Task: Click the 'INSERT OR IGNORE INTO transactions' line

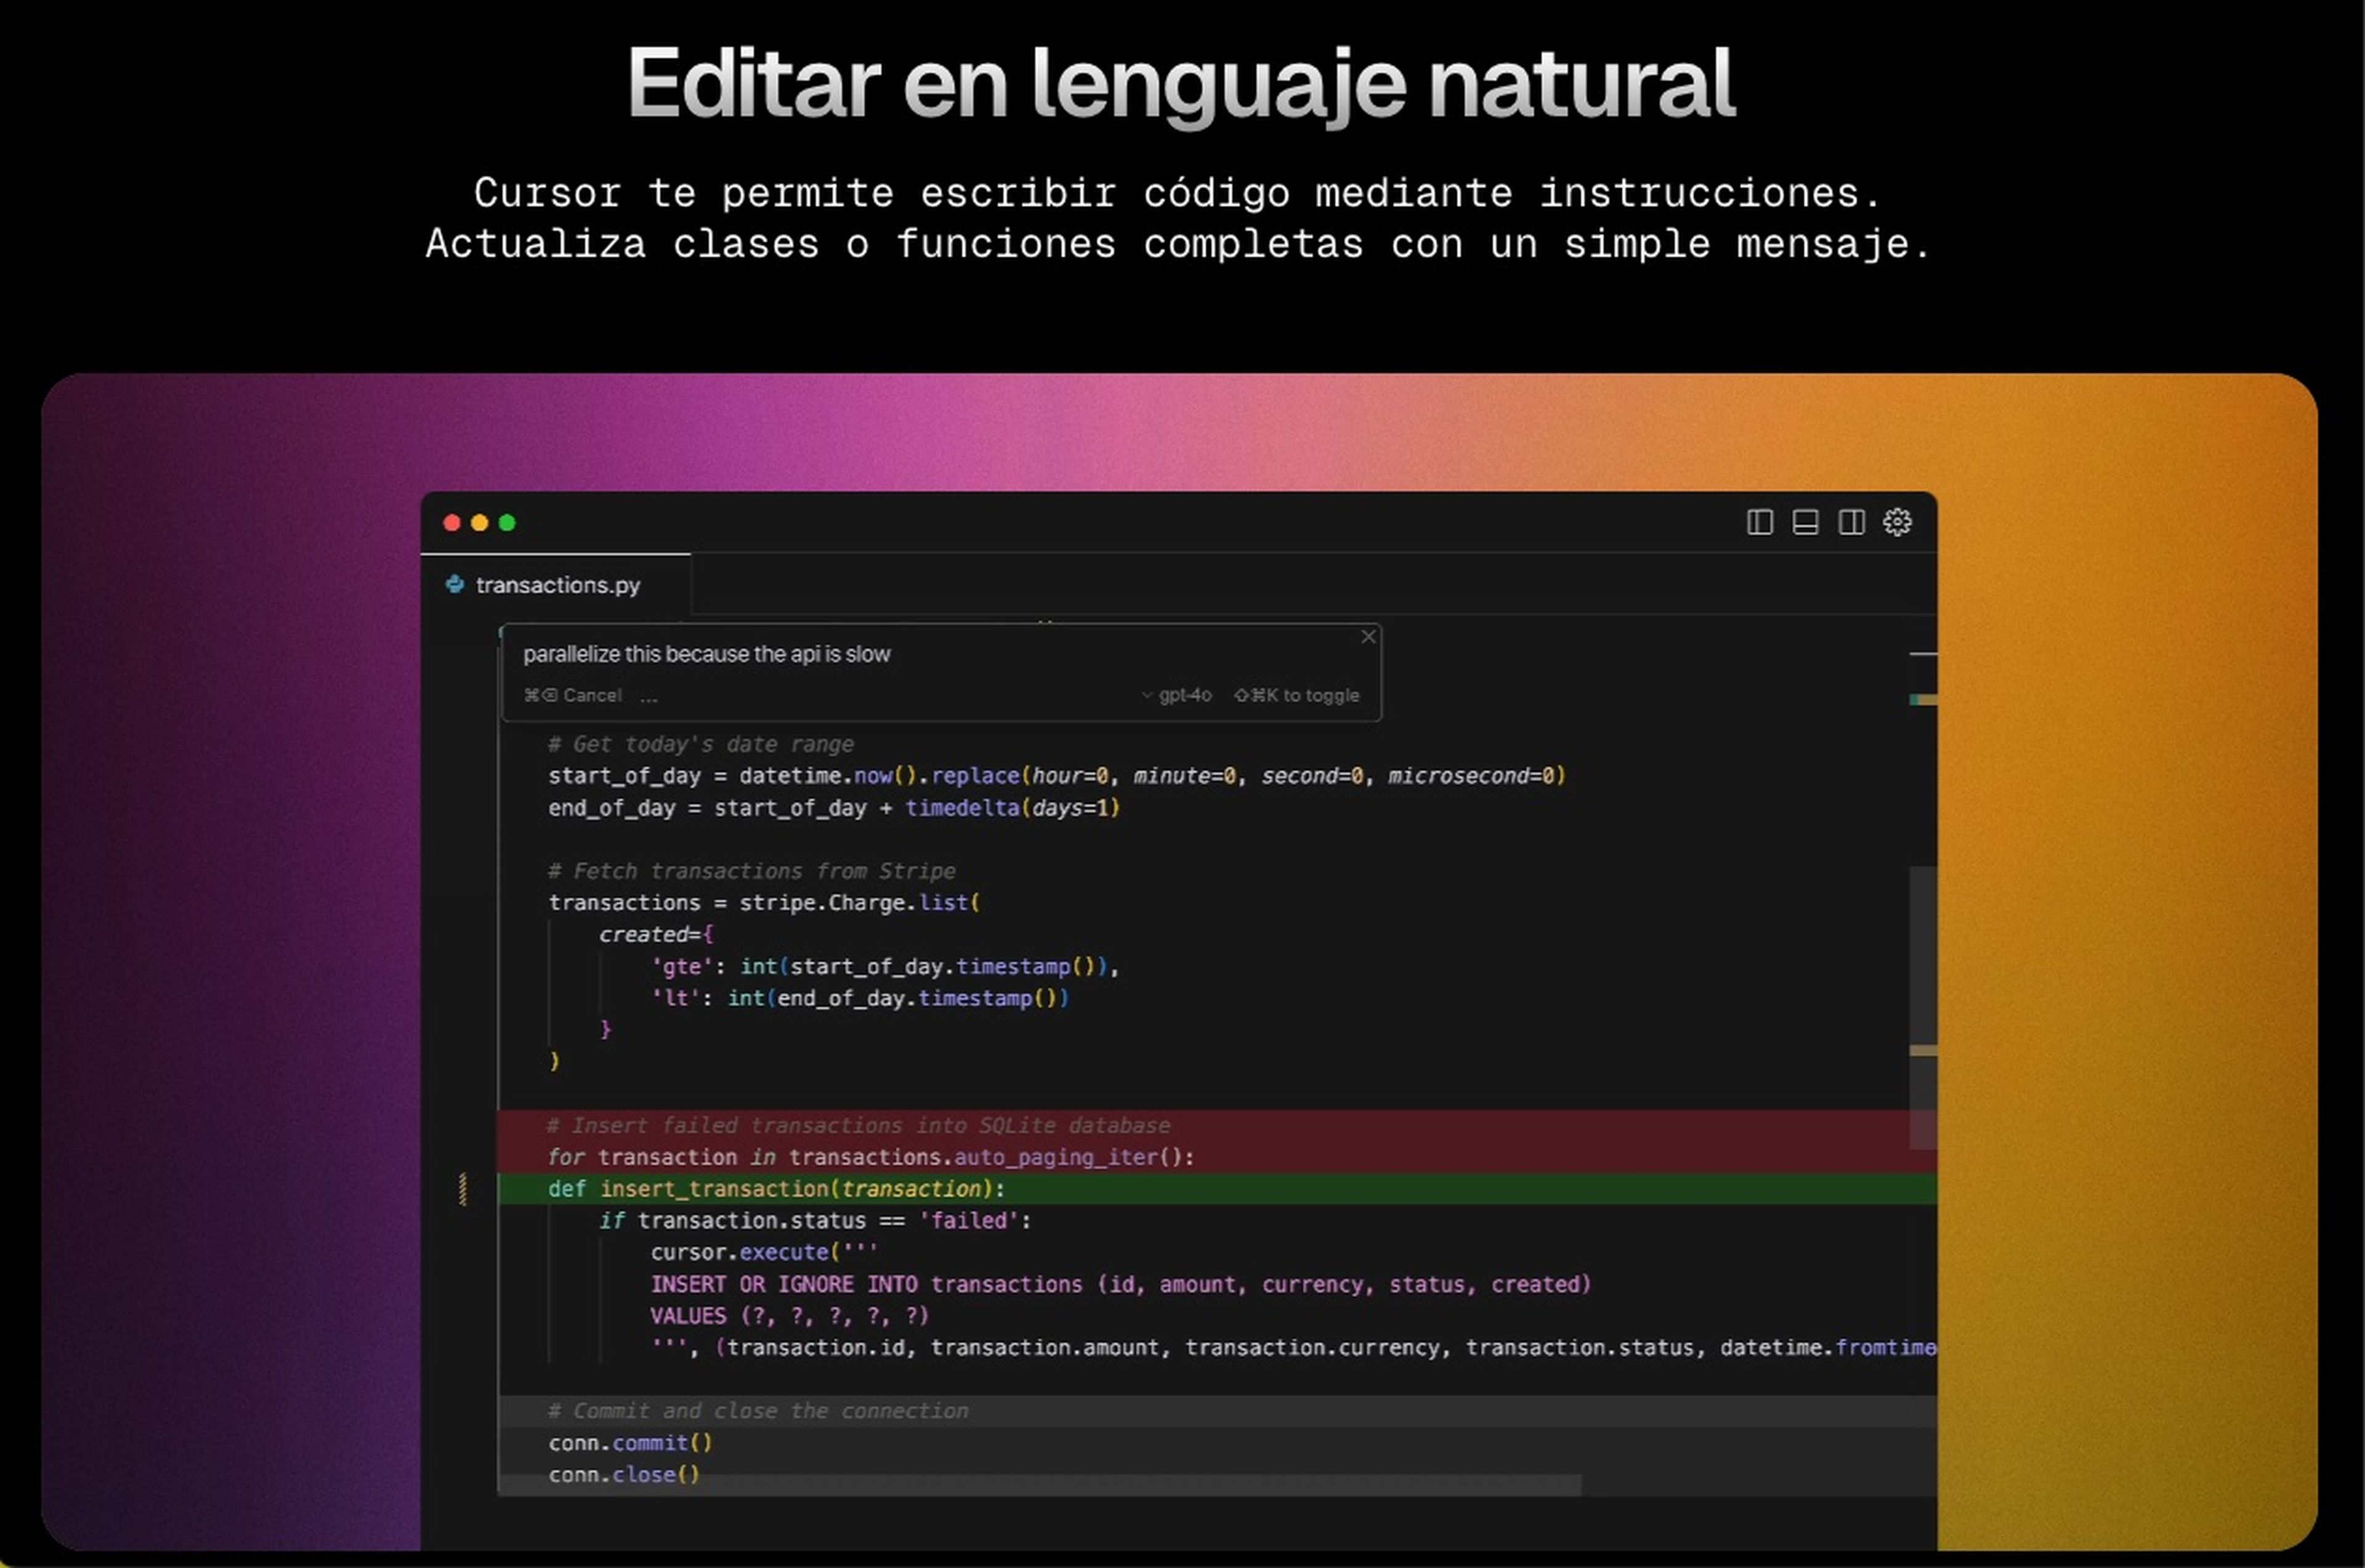Action: (1120, 1285)
